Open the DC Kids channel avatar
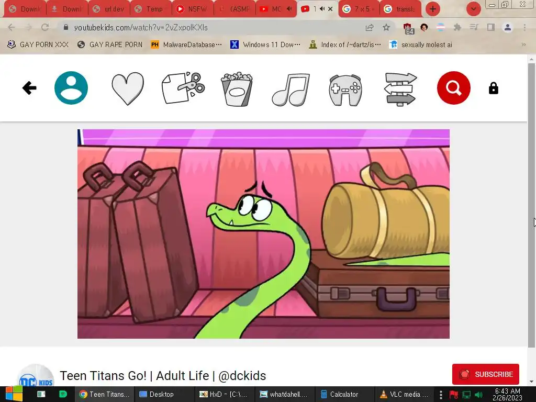536x402 pixels. click(x=36, y=375)
